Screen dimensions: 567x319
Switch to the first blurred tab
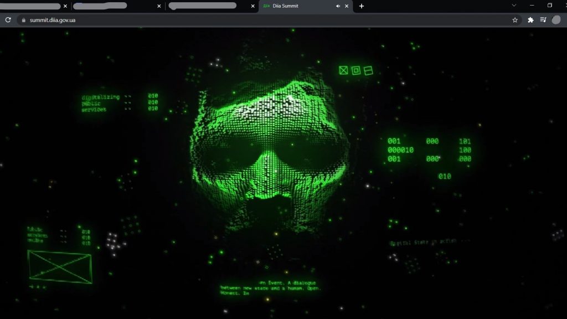[31, 6]
